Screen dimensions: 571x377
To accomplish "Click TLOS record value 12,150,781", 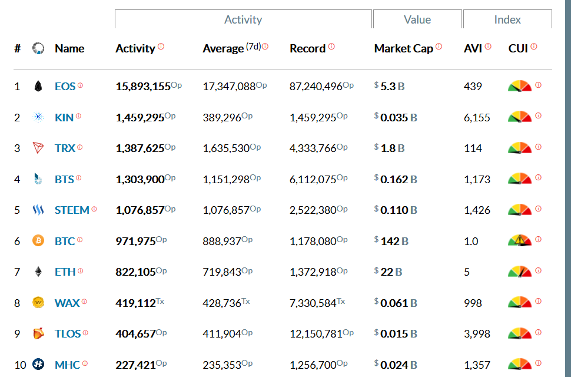I will pos(316,333).
